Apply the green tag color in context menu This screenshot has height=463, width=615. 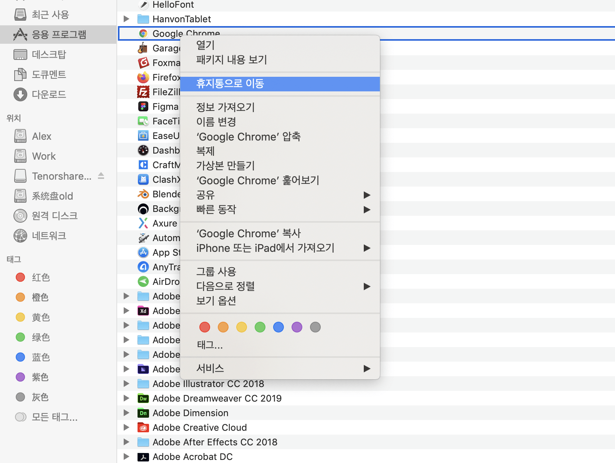(x=260, y=327)
